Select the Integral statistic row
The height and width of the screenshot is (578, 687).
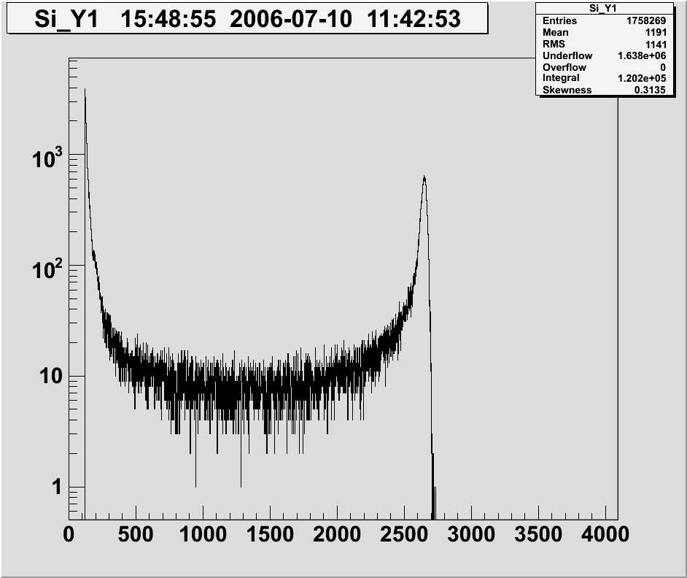[610, 78]
